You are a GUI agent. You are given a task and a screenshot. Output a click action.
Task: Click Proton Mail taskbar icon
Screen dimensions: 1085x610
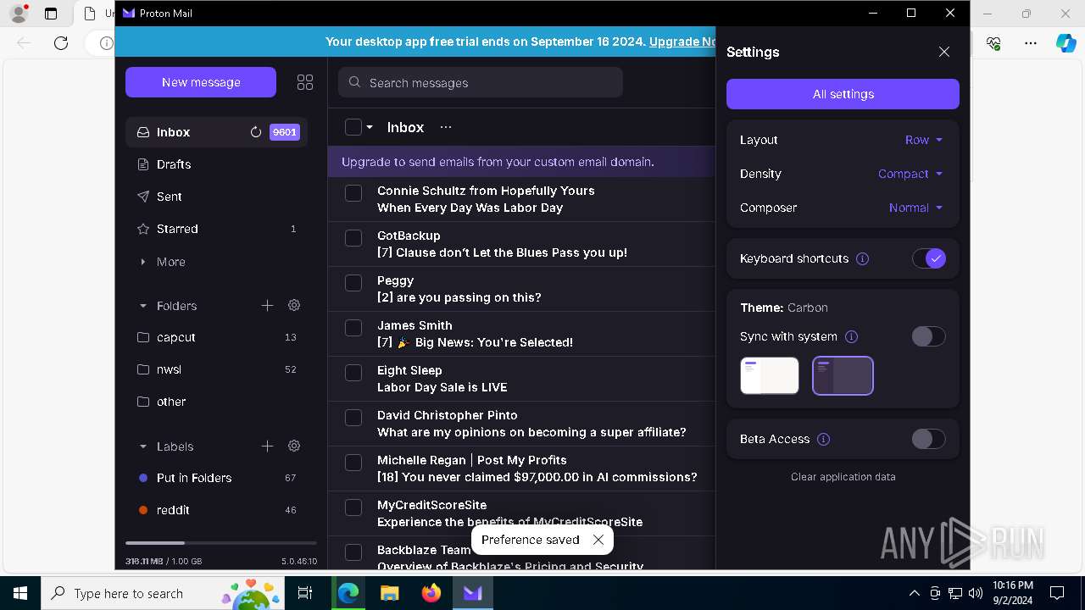pos(472,593)
